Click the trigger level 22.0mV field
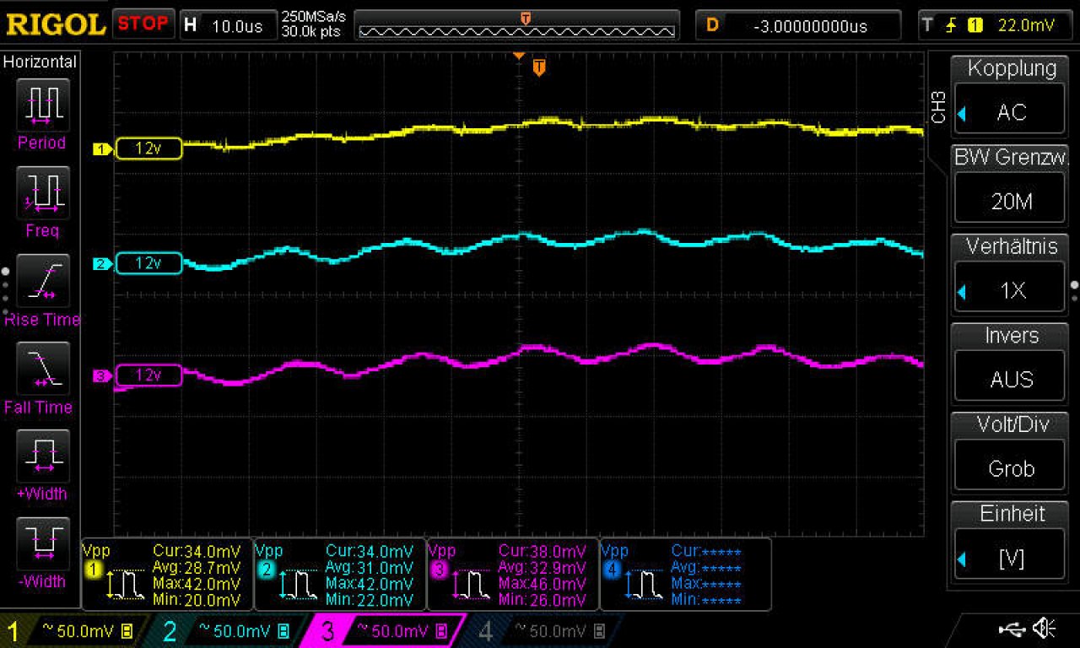This screenshot has width=1080, height=648. pyautogui.click(x=1026, y=25)
